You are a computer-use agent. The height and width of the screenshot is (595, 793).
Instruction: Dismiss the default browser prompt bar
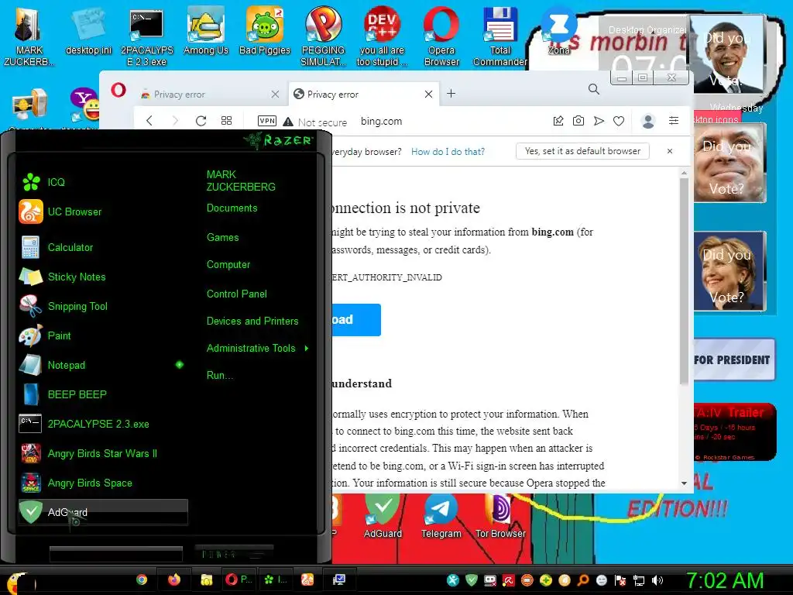pos(670,151)
